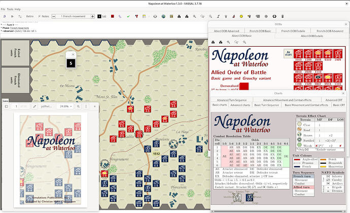Viewport: 350px width, 213px height.
Task: Click the hexagon layer toolbar icon
Action: [x=155, y=16]
